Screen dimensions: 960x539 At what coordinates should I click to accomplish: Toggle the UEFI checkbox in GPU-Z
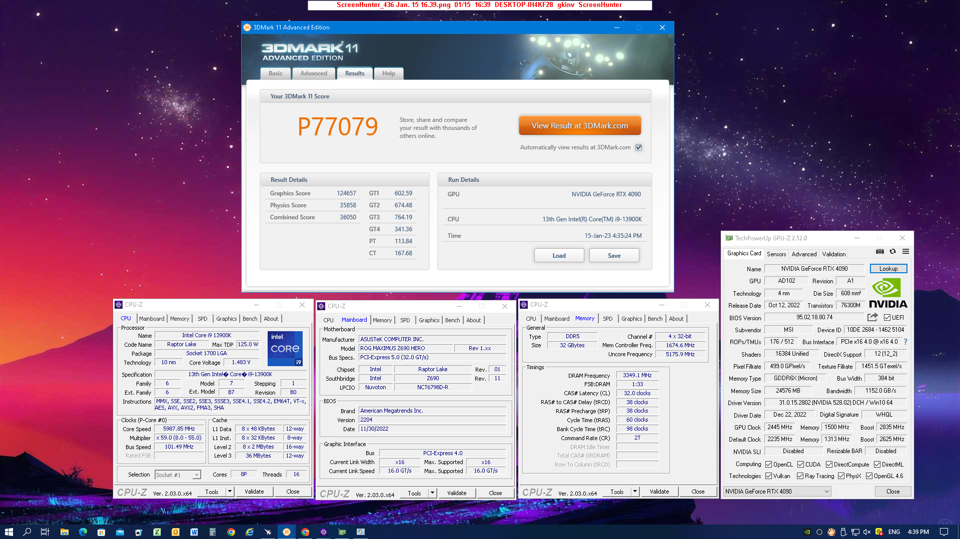[887, 317]
